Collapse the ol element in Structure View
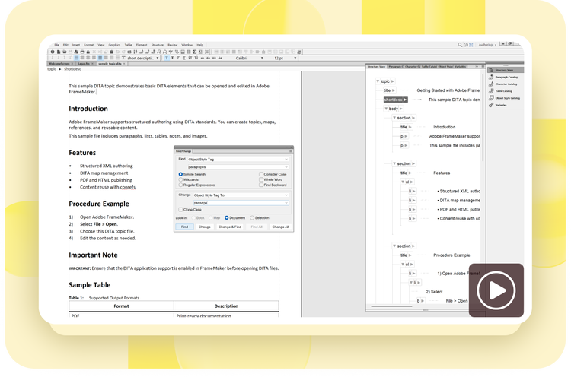This screenshot has width=571, height=377. coord(403,265)
